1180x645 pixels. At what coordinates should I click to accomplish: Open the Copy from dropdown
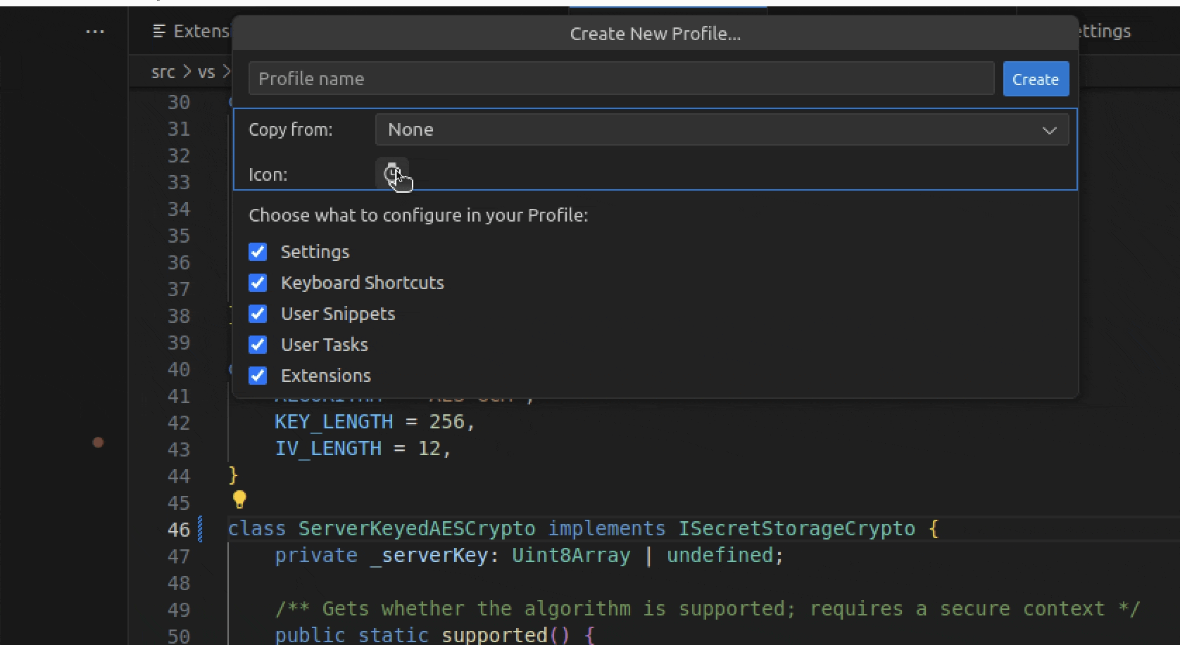point(721,129)
